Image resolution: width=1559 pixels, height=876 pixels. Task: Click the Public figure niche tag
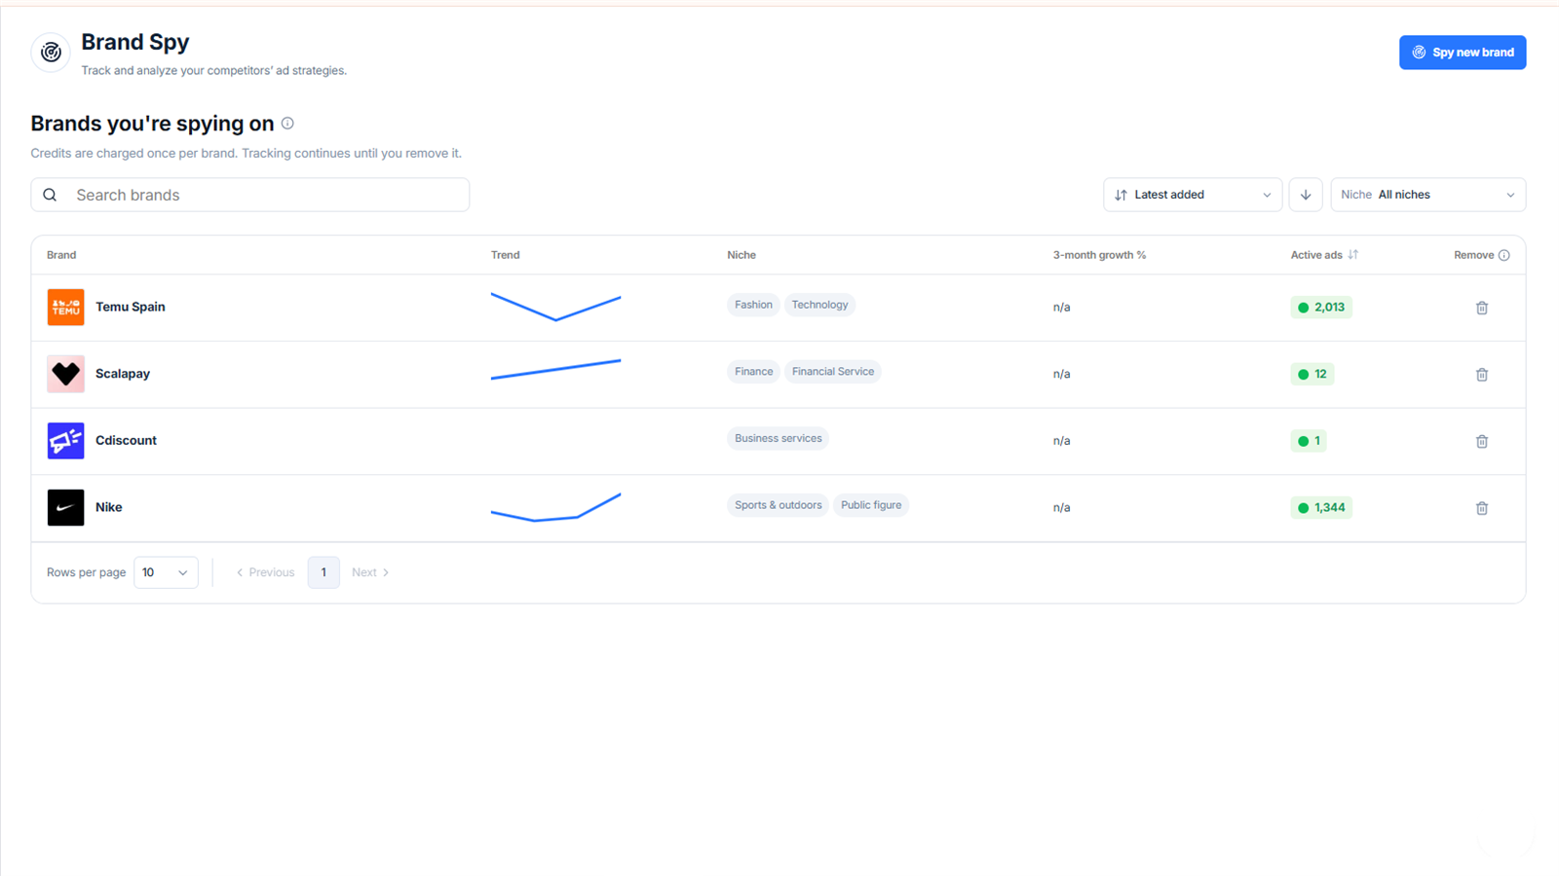click(x=871, y=505)
